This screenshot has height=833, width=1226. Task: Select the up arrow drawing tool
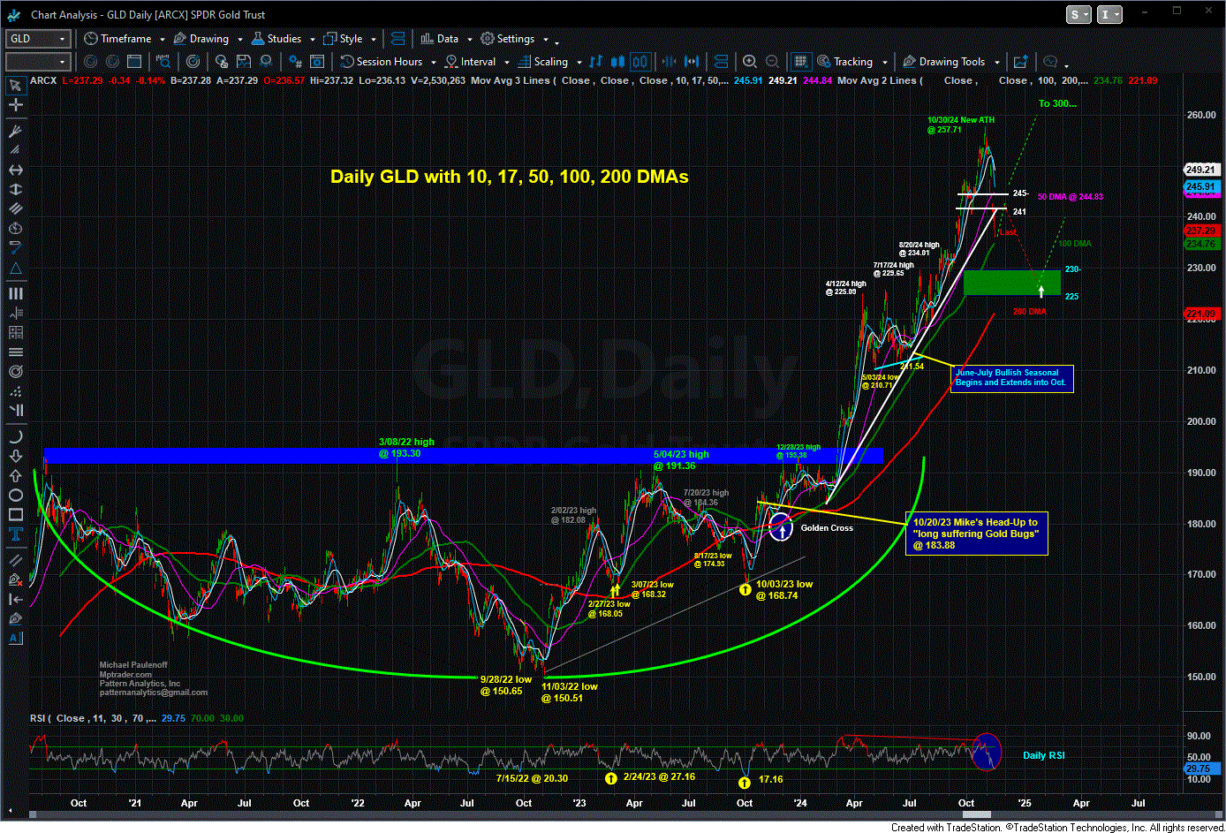(x=15, y=475)
